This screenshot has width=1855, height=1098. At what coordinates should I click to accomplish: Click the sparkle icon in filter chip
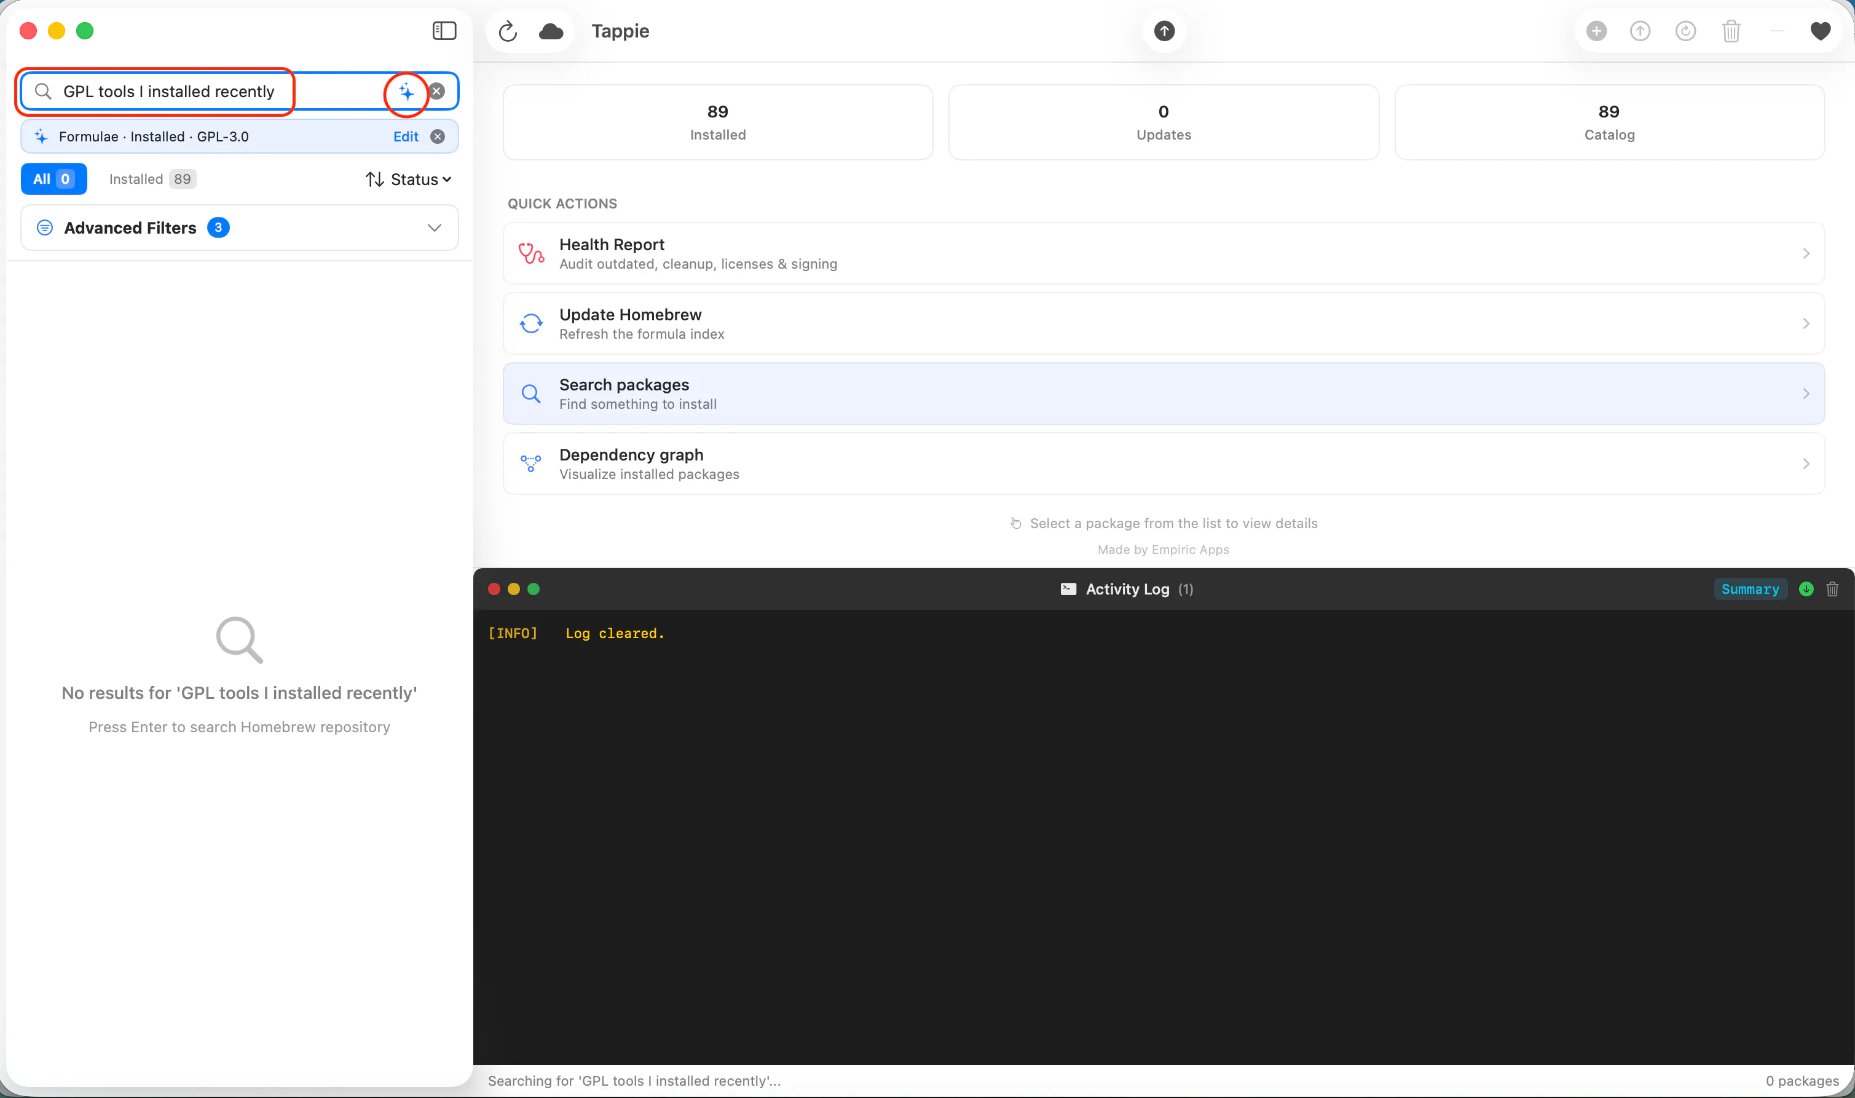coord(41,136)
